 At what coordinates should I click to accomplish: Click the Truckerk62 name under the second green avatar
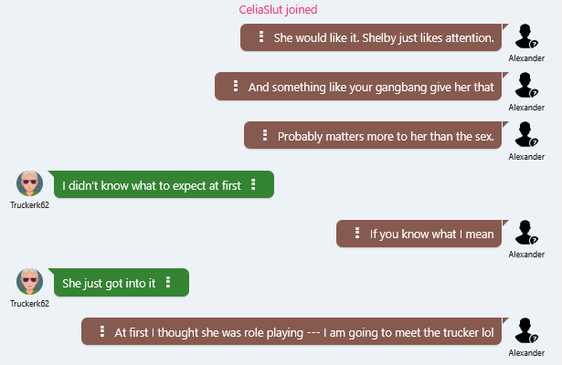(31, 303)
